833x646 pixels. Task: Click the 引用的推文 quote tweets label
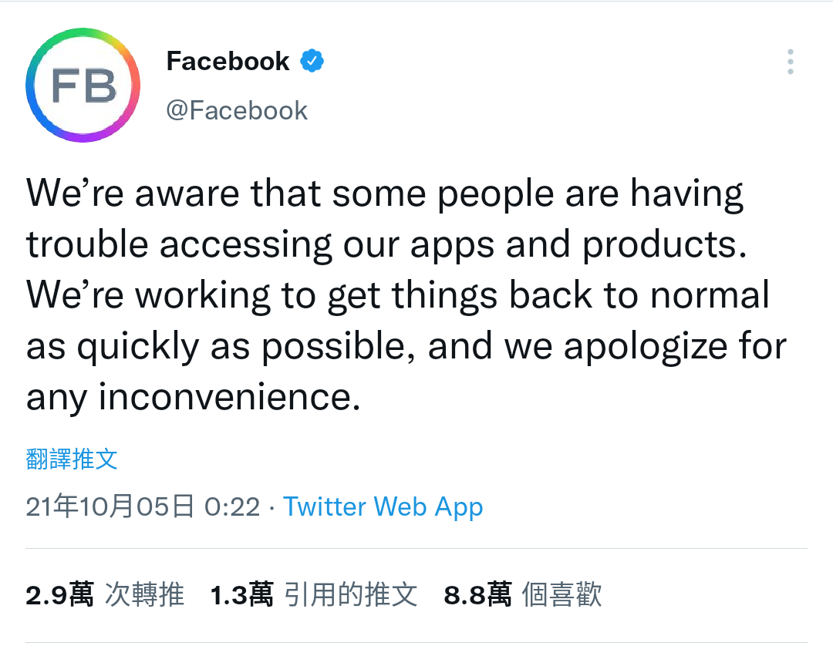351,594
